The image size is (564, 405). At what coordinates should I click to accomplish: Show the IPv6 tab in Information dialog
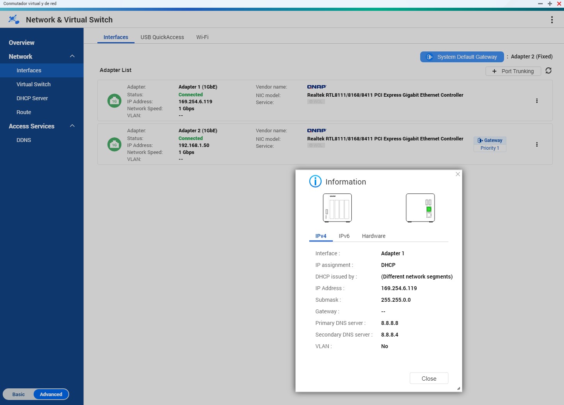click(344, 236)
